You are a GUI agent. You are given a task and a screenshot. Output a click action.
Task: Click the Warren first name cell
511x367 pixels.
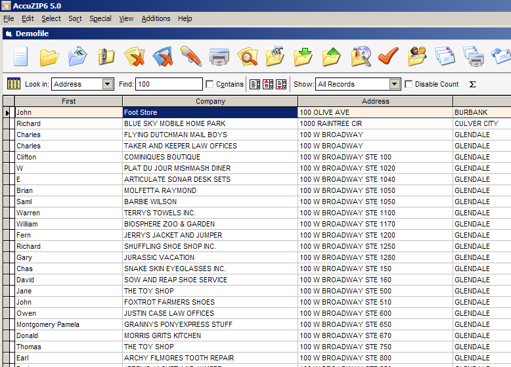click(69, 213)
